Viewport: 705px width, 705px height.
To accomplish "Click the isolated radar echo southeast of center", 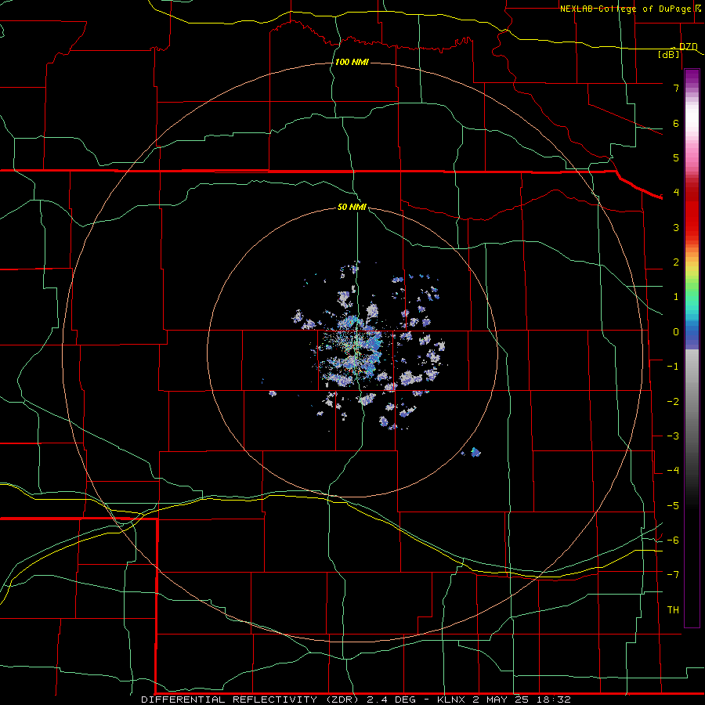I will coord(475,452).
